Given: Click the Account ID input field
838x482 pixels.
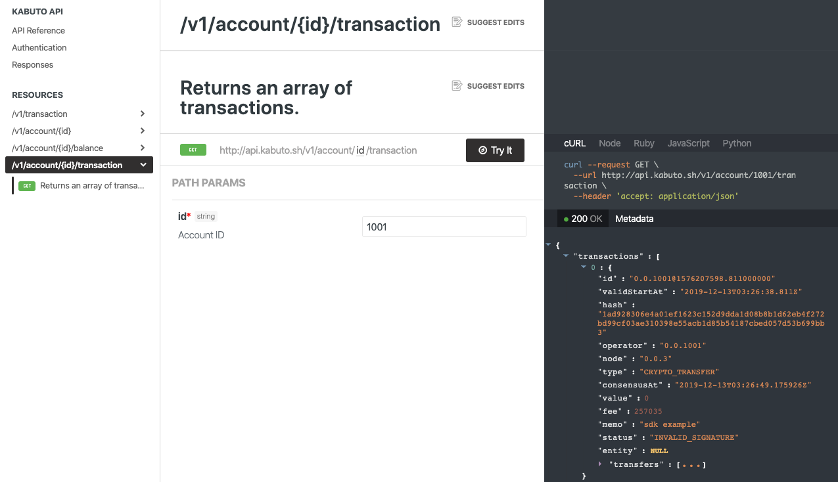Looking at the screenshot, I should point(444,227).
